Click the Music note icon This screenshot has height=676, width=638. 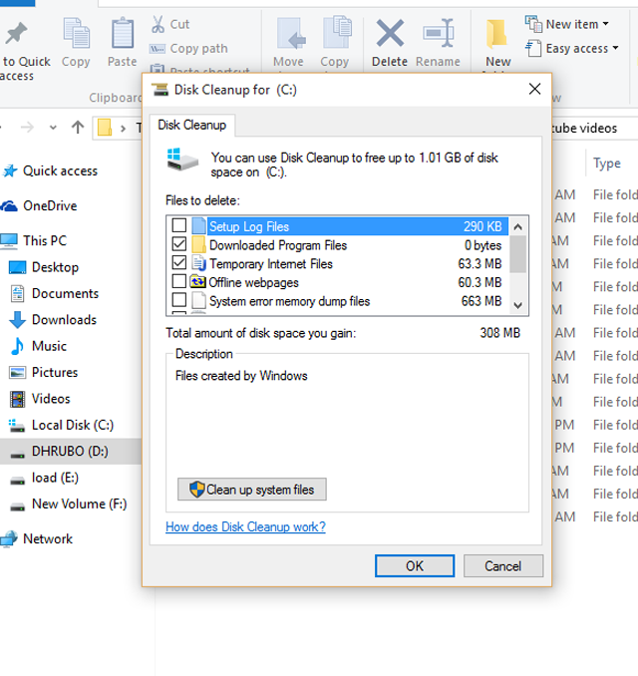click(17, 346)
